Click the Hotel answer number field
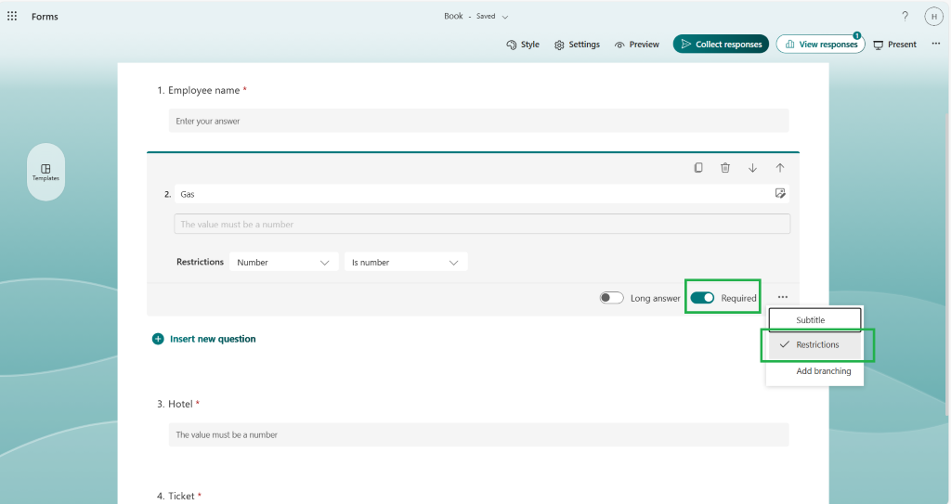The height and width of the screenshot is (504, 951). pos(478,435)
